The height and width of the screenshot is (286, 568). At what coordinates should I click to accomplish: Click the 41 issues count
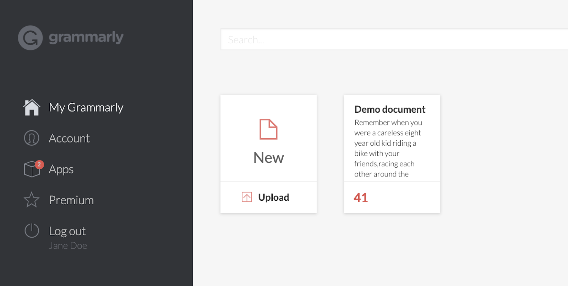coord(361,198)
